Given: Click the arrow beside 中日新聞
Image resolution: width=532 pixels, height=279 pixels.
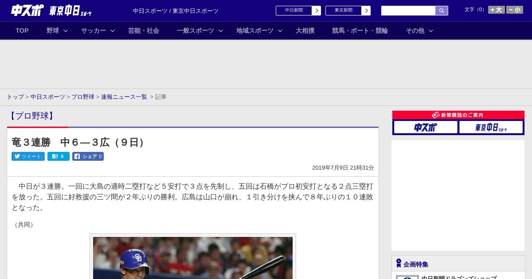Looking at the screenshot, I should click(317, 11).
